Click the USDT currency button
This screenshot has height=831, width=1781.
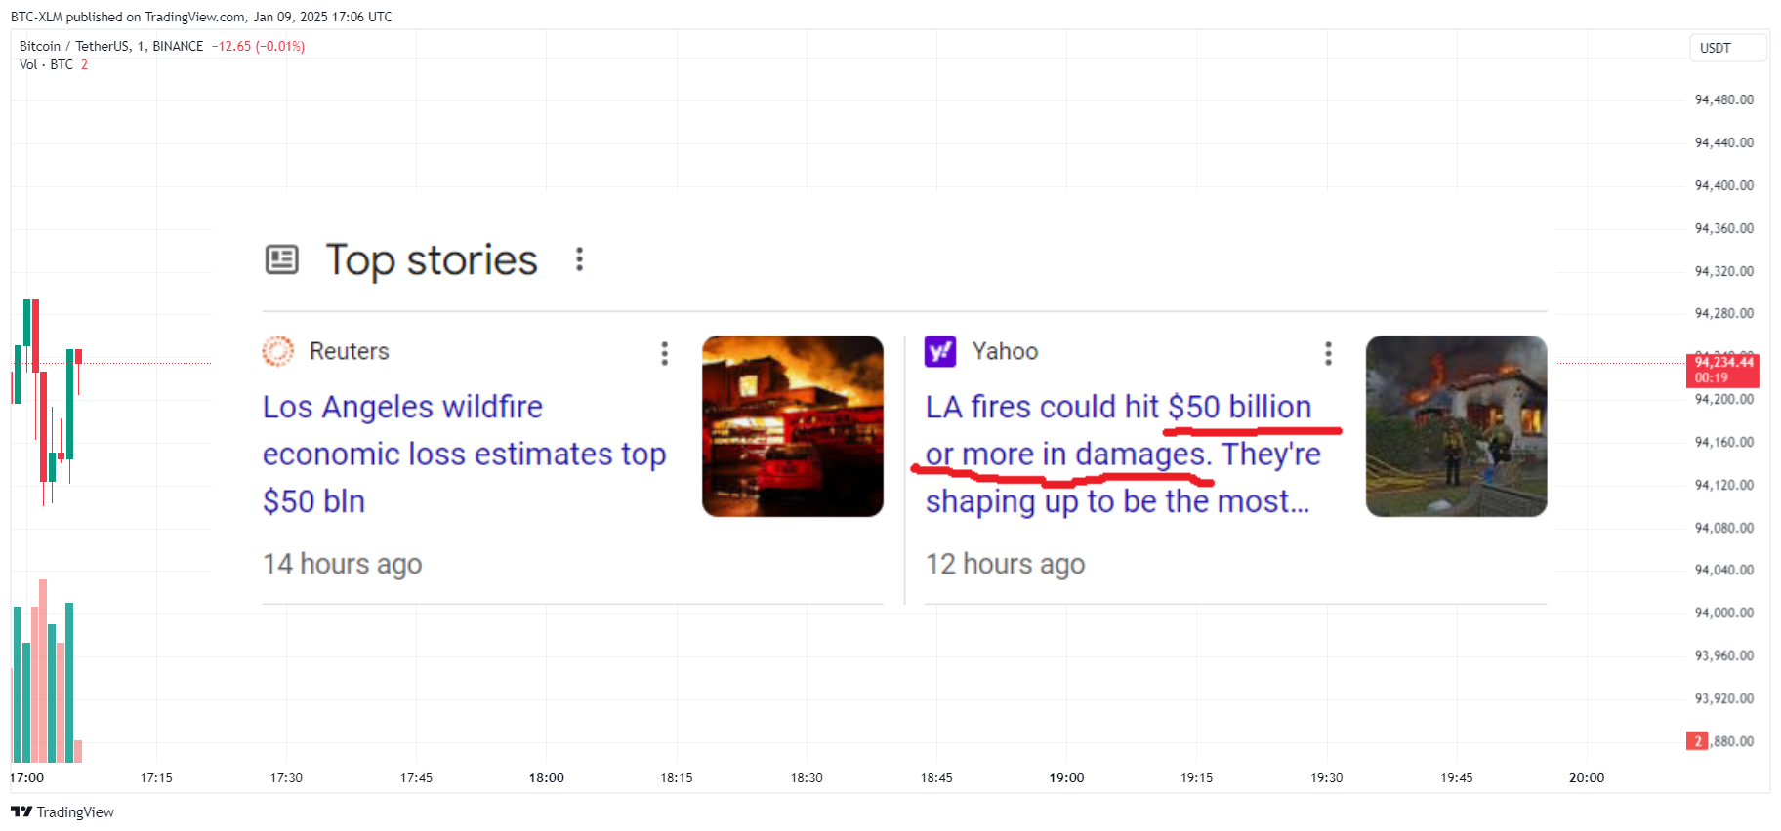click(1728, 48)
